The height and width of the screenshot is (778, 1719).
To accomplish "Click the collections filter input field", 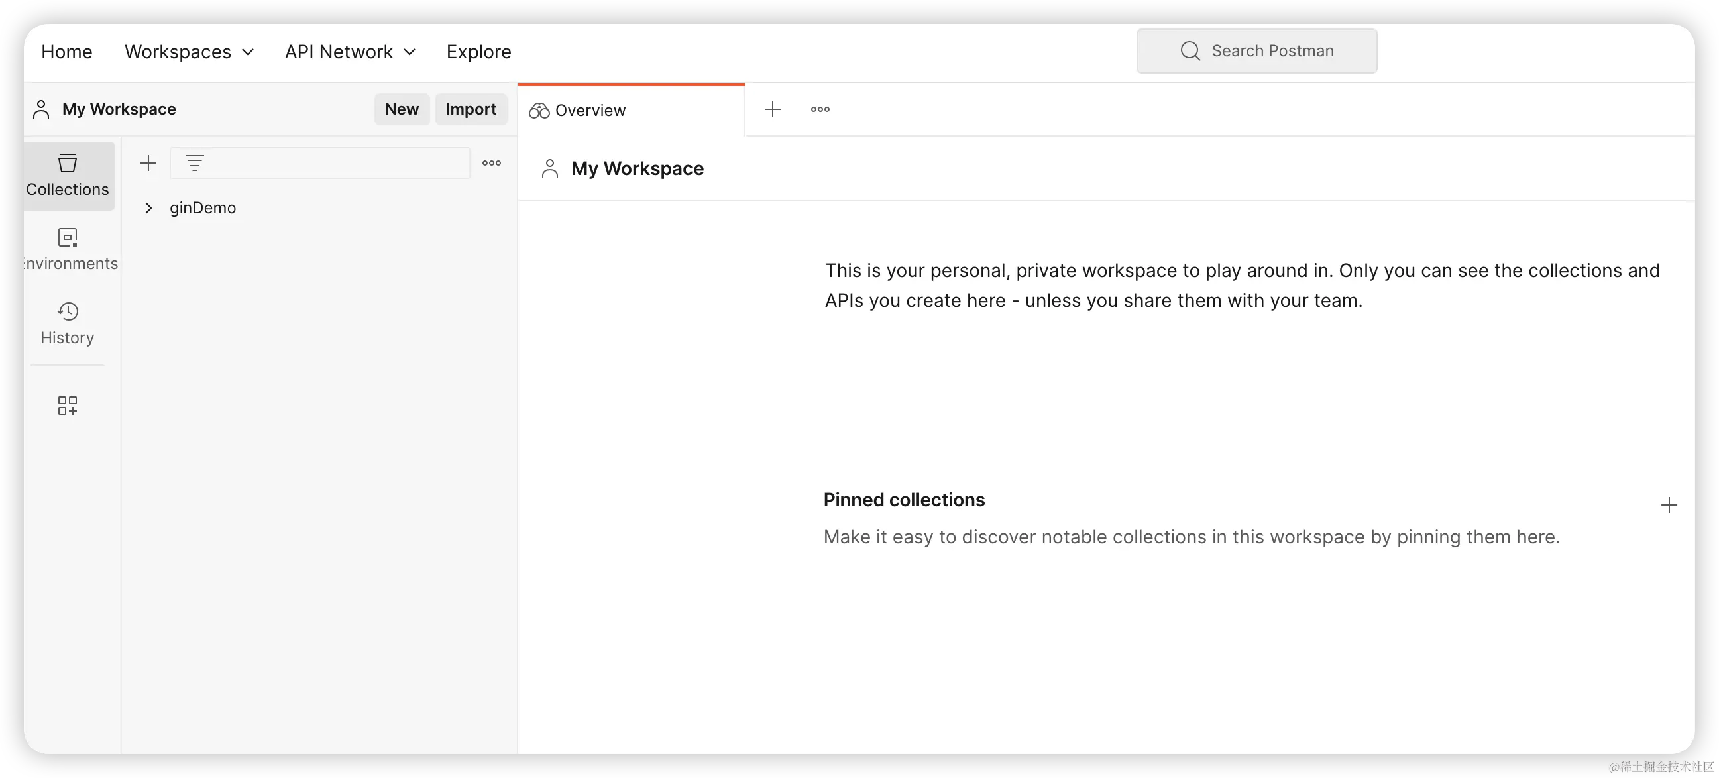I will click(319, 163).
